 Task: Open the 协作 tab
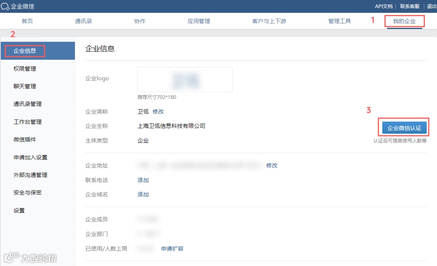click(x=140, y=21)
